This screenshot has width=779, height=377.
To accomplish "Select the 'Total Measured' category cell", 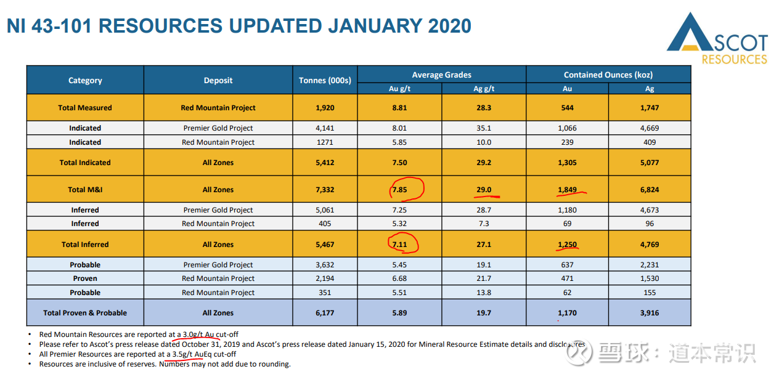I will click(x=85, y=108).
